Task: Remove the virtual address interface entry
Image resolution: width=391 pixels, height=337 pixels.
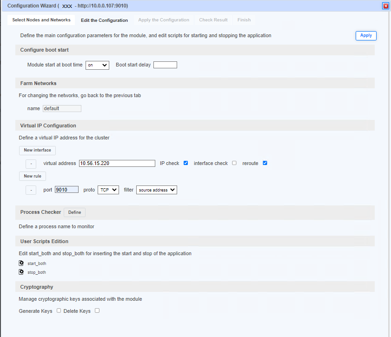Action: (x=31, y=164)
